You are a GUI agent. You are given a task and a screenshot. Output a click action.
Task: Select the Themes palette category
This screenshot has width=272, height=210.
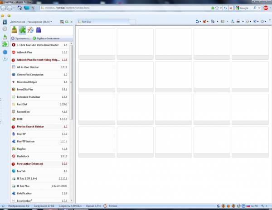coord(30,30)
